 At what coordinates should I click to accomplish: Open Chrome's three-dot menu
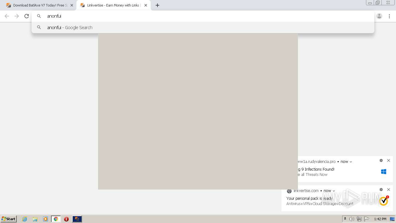389,16
